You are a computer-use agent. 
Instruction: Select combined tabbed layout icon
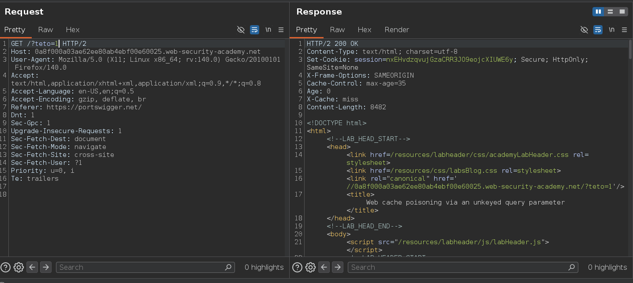coord(622,11)
